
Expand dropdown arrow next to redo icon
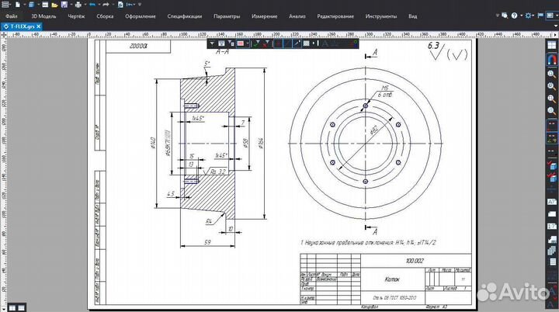[113, 5]
